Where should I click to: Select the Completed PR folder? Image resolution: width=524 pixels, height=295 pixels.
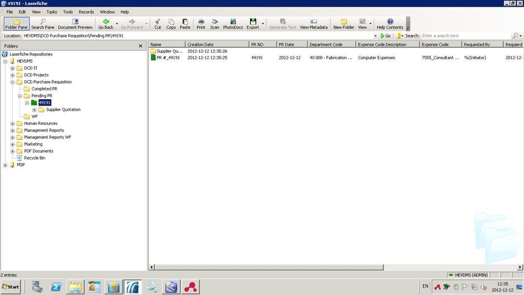point(44,89)
